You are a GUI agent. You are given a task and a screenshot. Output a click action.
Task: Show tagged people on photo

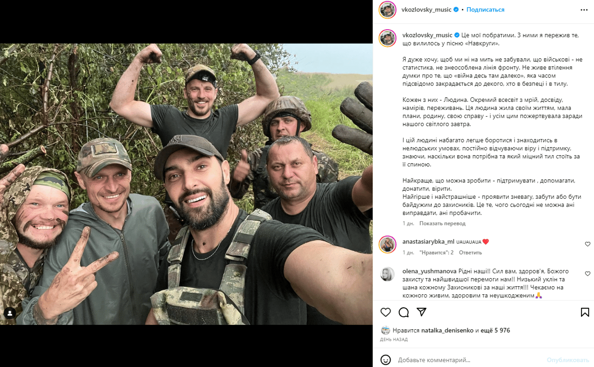pos(10,313)
